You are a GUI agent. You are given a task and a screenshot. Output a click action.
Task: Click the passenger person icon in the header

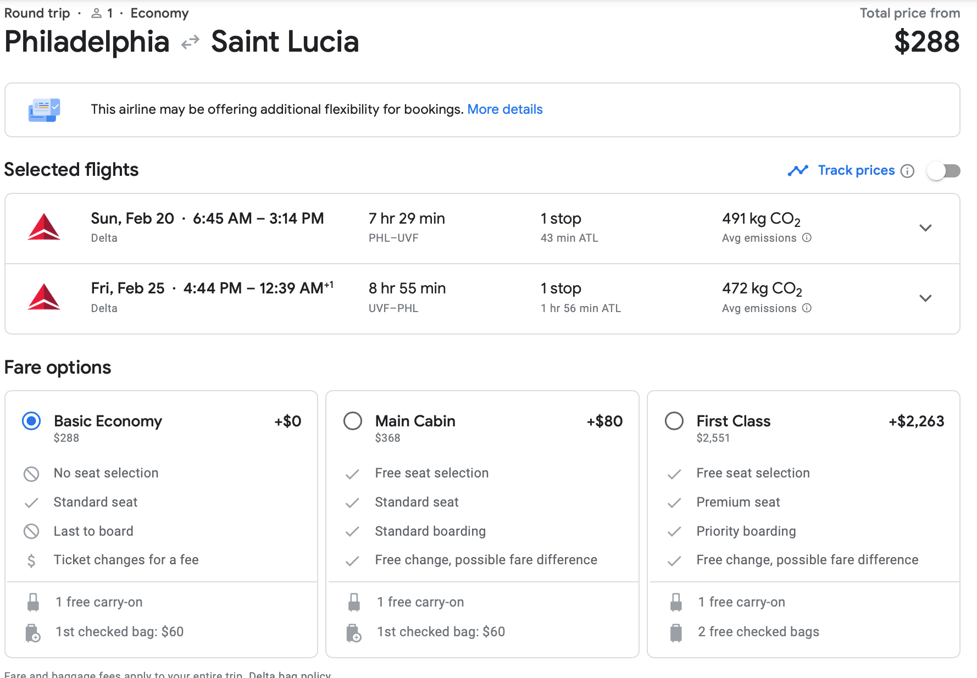point(96,13)
